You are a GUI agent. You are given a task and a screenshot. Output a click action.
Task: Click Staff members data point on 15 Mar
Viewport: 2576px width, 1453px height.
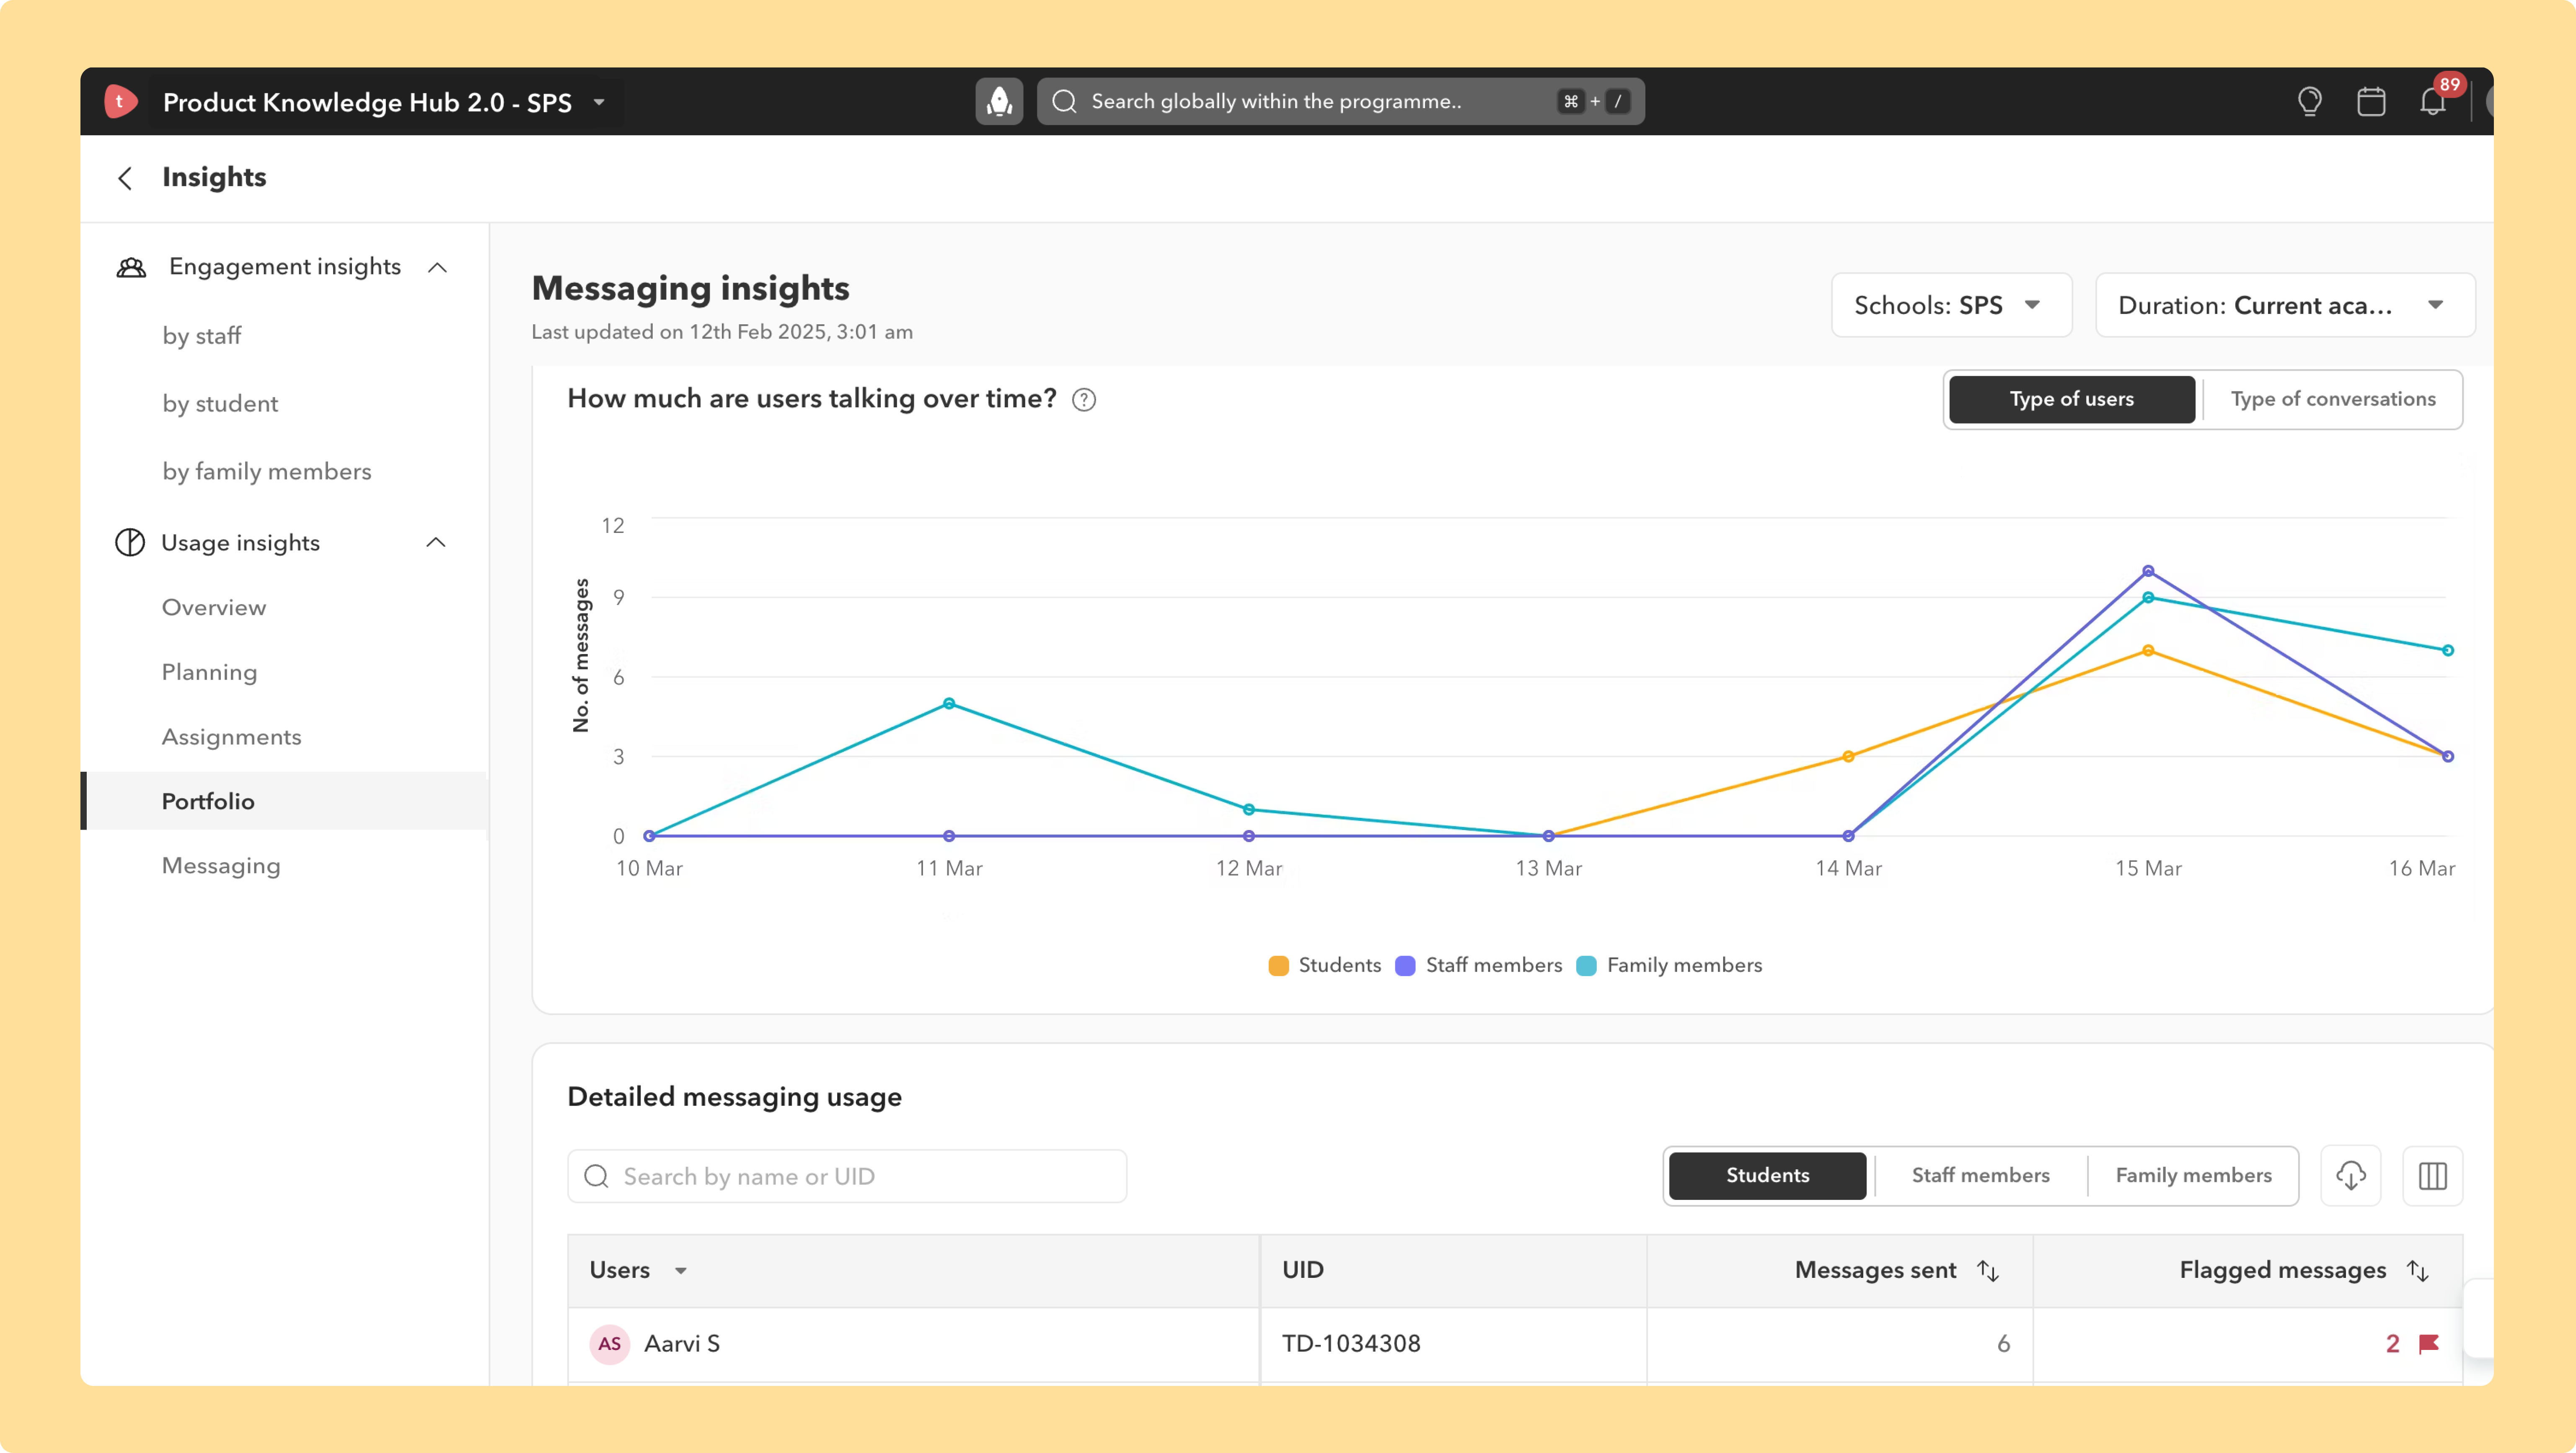[x=2148, y=571]
